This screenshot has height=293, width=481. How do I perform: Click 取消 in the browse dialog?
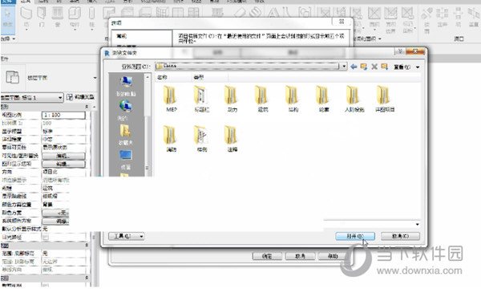(400, 236)
